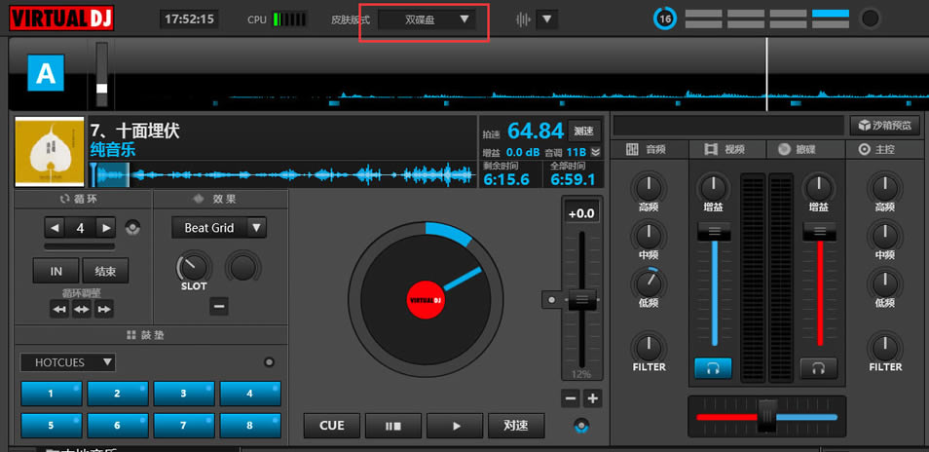Toggle the blue left headphone cue button
Viewport: 929px width, 452px height.
click(x=714, y=368)
